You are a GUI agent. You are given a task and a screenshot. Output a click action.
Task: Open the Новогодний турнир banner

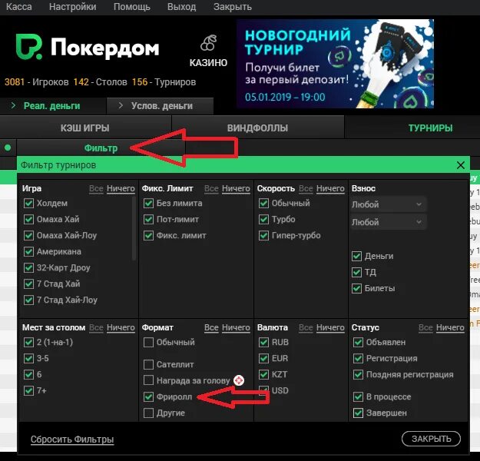point(335,64)
